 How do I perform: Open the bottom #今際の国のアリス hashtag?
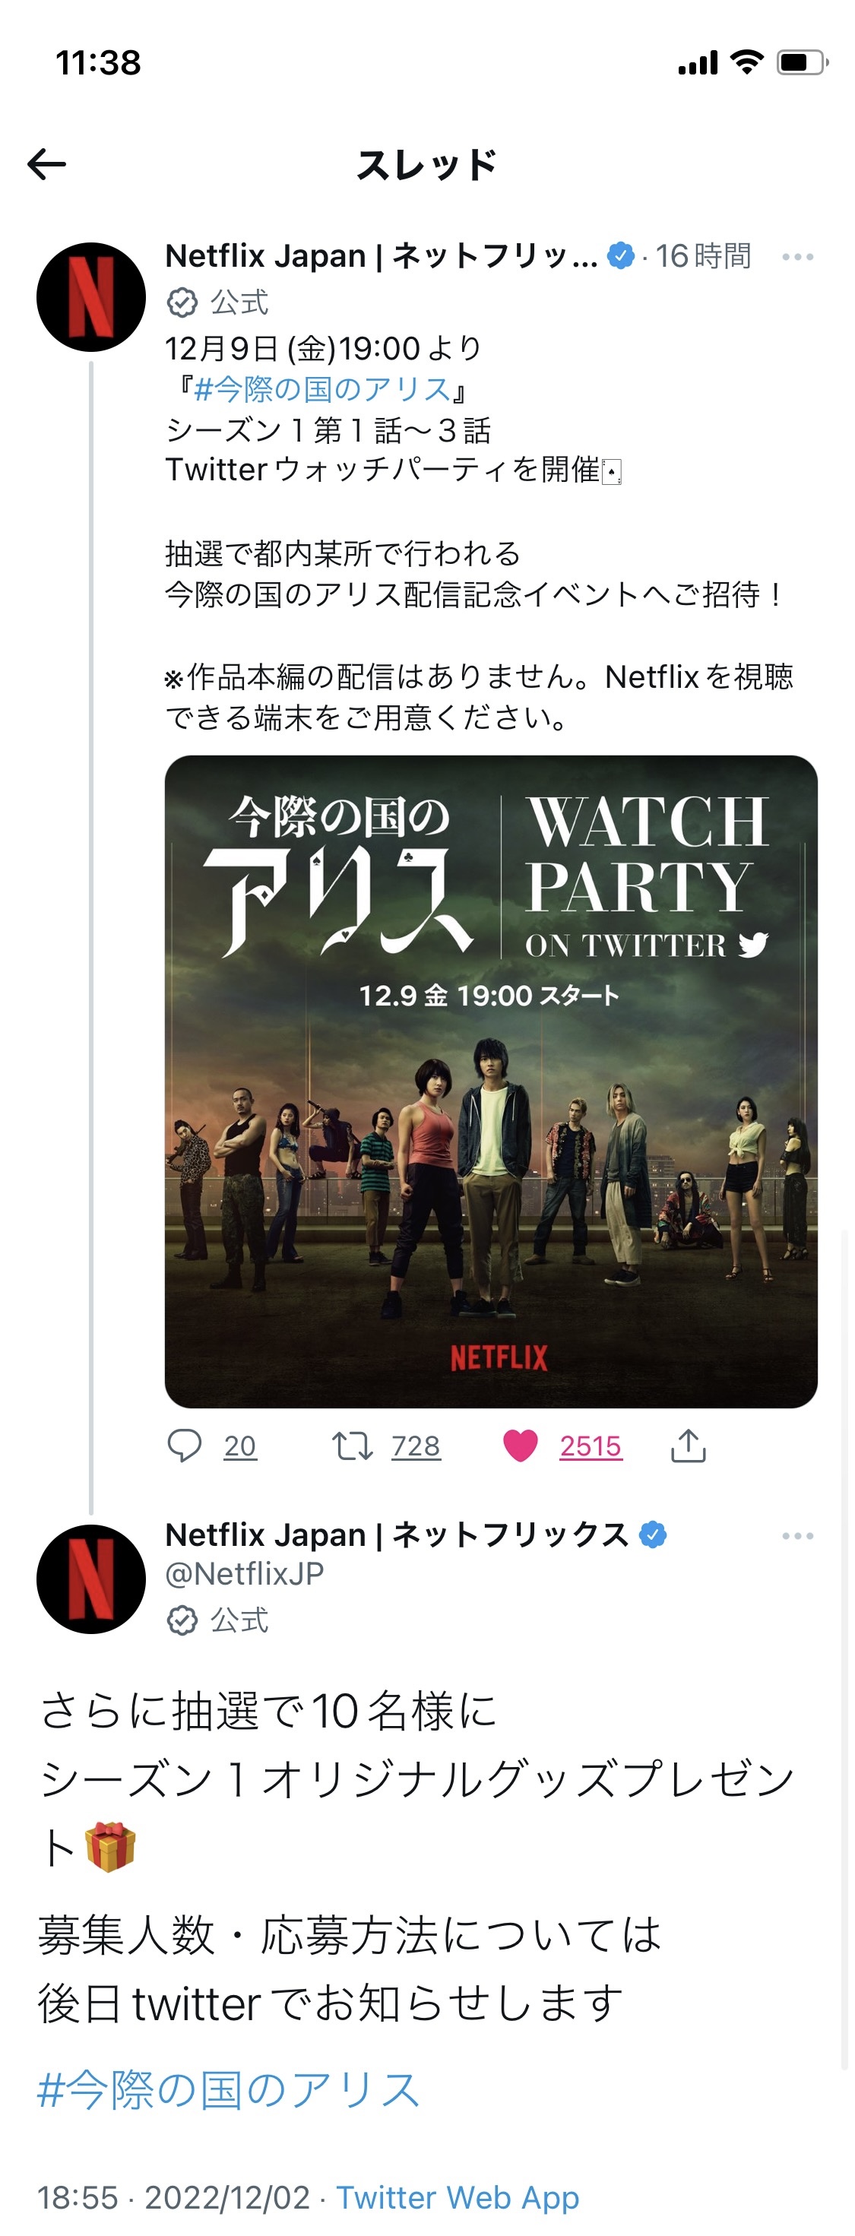click(228, 2089)
